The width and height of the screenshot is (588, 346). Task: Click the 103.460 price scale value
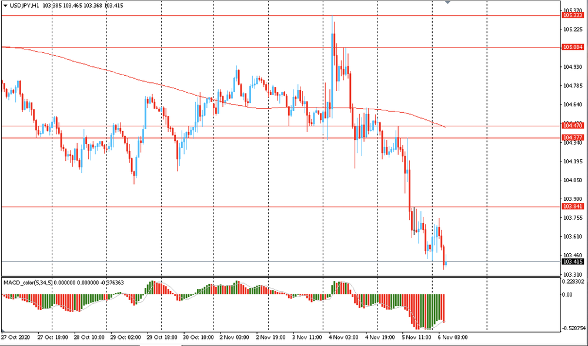click(x=573, y=256)
